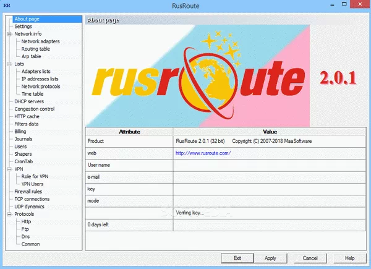Open the Time table page
Image resolution: width=371 pixels, height=269 pixels.
[32, 94]
